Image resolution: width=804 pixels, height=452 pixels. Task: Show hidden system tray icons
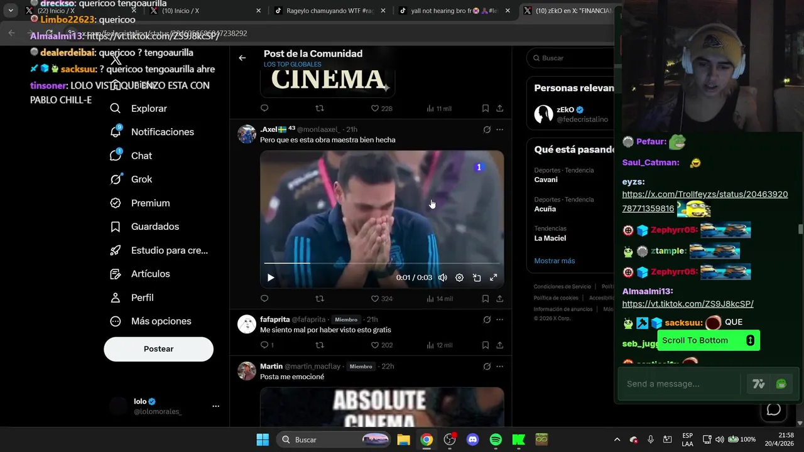pos(617,439)
